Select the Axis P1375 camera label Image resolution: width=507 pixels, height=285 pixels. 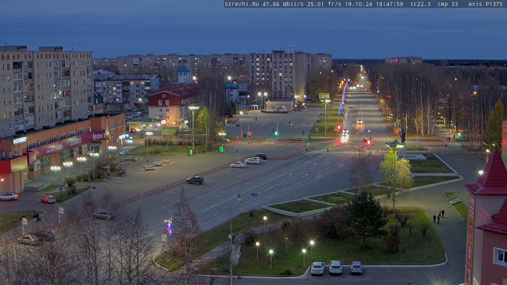[x=485, y=4]
